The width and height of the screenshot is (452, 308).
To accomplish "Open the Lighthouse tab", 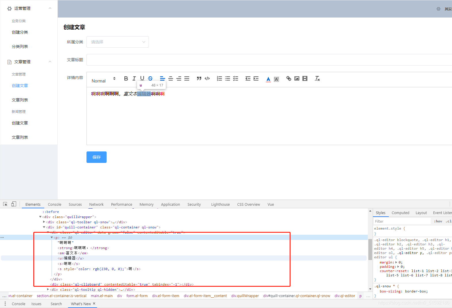I will pyautogui.click(x=220, y=204).
